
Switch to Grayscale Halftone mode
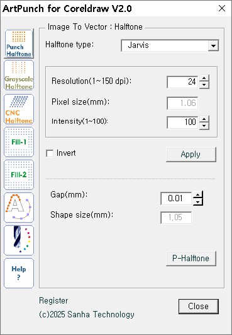coord(19,75)
